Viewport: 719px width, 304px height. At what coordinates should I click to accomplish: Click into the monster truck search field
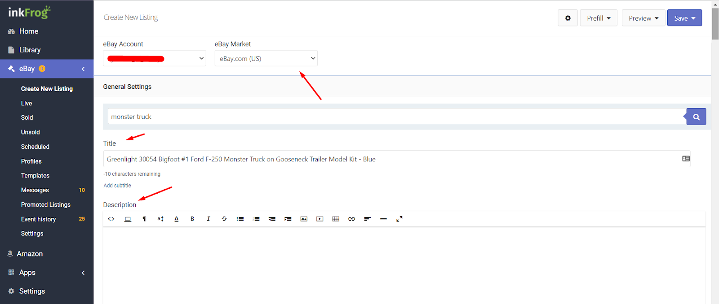[x=397, y=117]
